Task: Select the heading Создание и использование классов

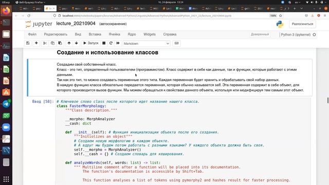Action: tap(107, 52)
